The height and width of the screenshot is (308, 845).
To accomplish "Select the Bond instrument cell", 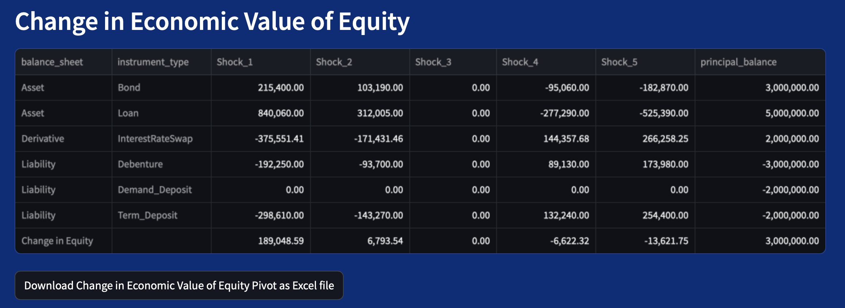I will pos(129,88).
